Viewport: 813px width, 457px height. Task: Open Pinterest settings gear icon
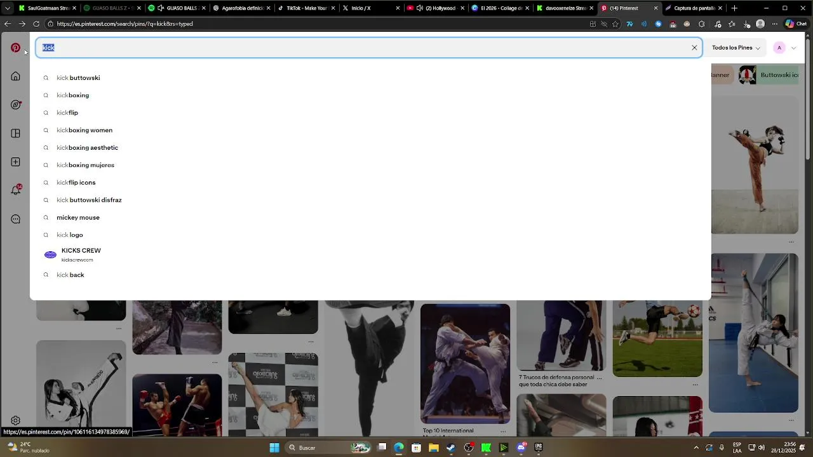click(x=16, y=420)
